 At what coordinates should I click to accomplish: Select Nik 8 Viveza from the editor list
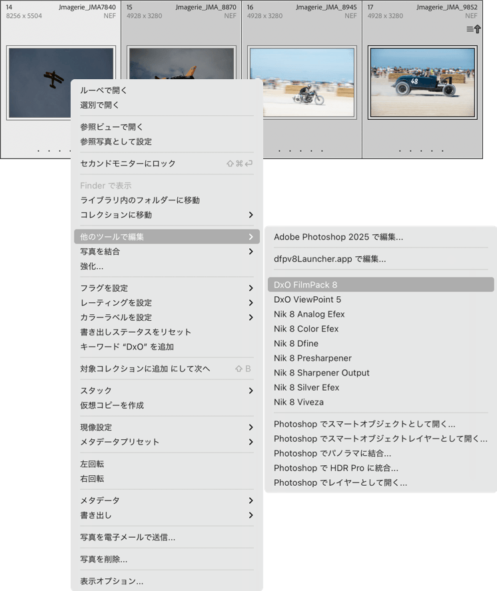tap(298, 402)
